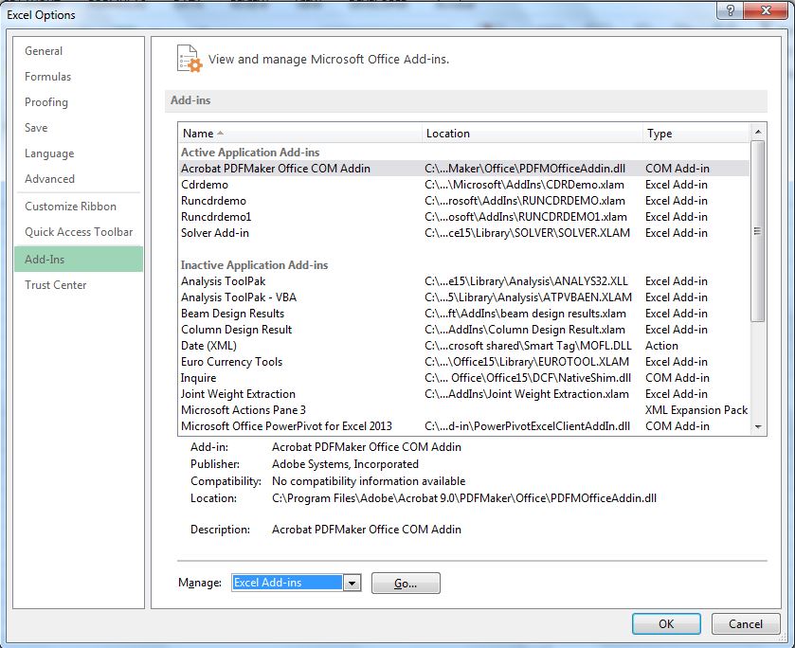The height and width of the screenshot is (648, 795).
Task: Select the Analysis ToolPak row
Action: pos(464,281)
